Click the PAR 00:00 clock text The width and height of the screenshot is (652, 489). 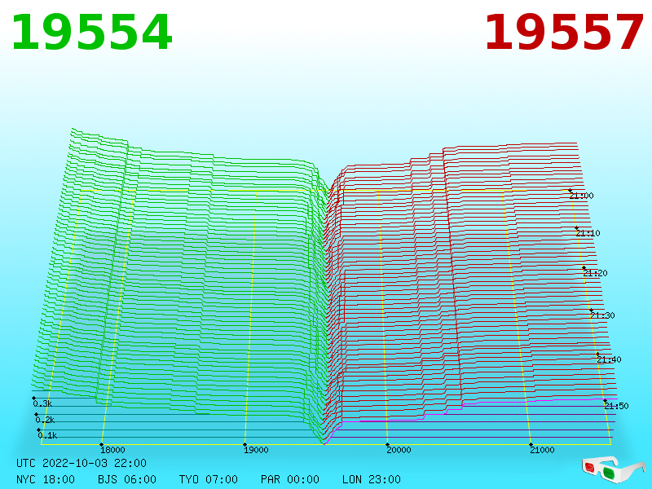(x=290, y=479)
